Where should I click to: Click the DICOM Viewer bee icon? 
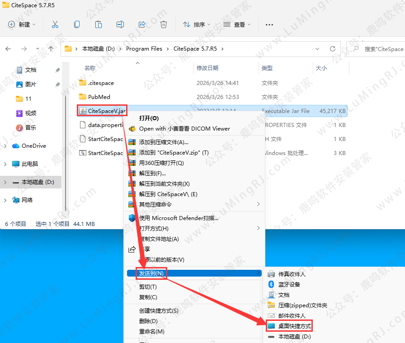(x=132, y=129)
